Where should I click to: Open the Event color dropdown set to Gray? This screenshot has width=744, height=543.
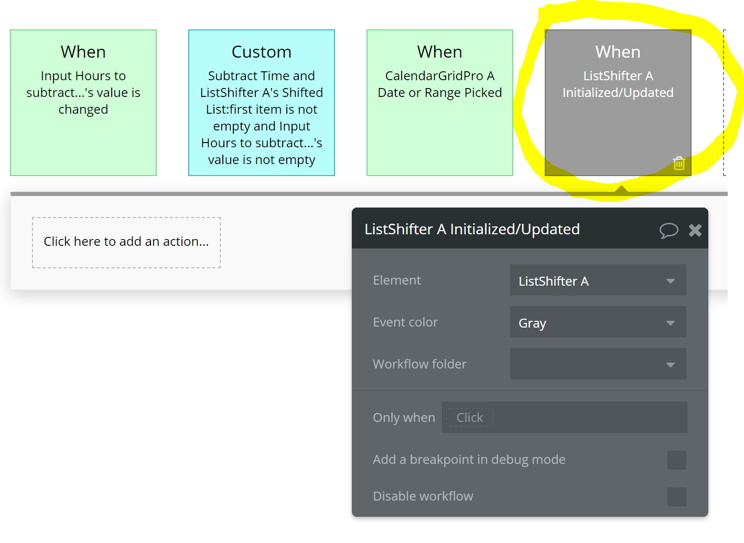coord(598,322)
